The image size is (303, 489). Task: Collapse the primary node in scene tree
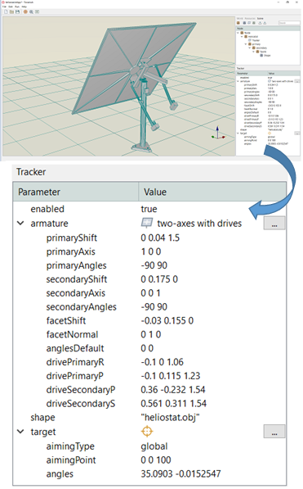click(x=246, y=44)
